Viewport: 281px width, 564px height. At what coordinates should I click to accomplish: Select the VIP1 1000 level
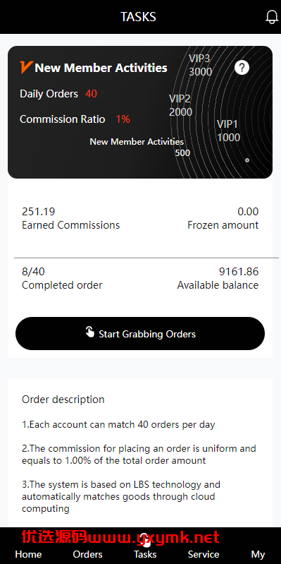click(229, 131)
